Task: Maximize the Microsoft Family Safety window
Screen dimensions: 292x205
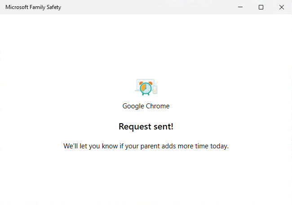Action: click(261, 7)
